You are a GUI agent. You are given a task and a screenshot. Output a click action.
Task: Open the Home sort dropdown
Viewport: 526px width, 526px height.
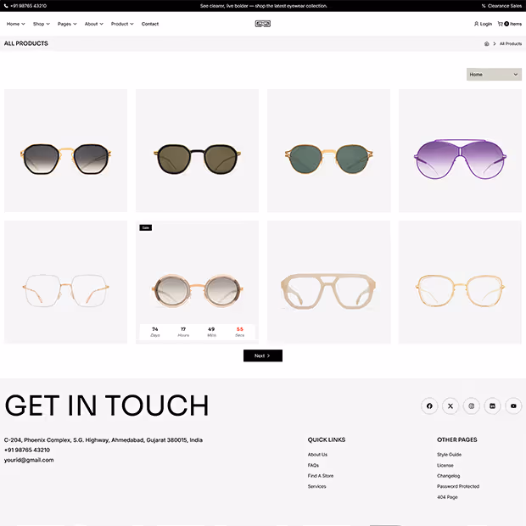pos(494,75)
